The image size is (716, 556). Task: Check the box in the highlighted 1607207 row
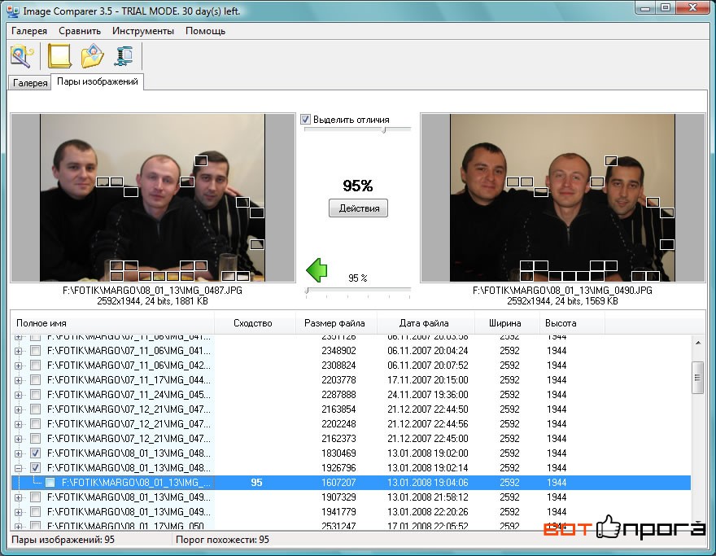[50, 483]
